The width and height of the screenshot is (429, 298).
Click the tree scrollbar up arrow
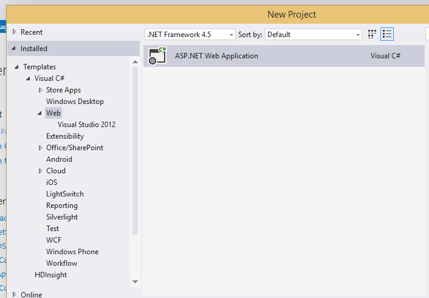[135, 62]
